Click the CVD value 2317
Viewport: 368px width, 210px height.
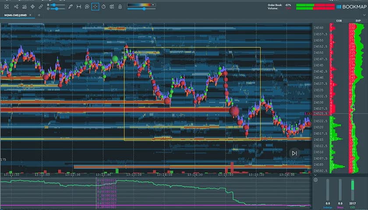coord(352,203)
